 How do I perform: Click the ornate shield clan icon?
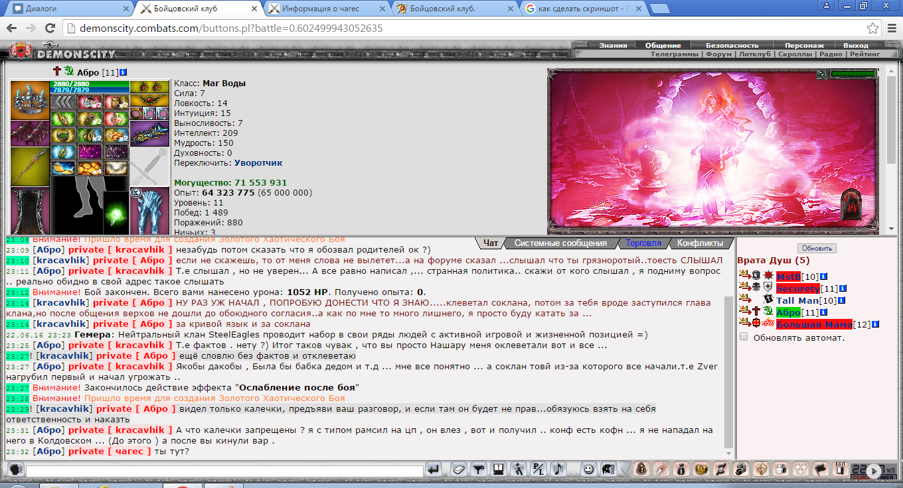(761, 469)
